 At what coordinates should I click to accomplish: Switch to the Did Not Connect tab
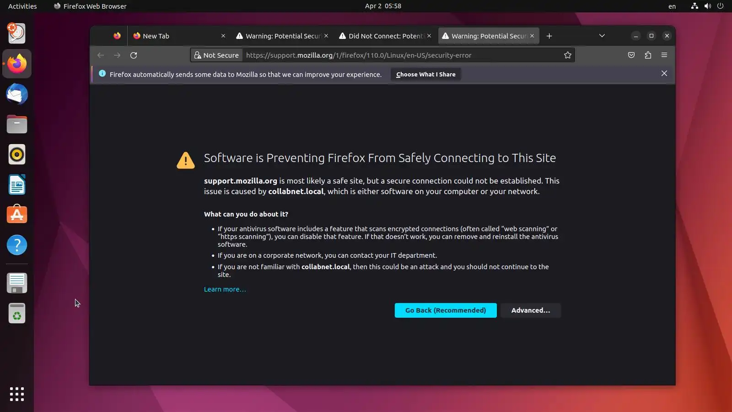point(385,36)
